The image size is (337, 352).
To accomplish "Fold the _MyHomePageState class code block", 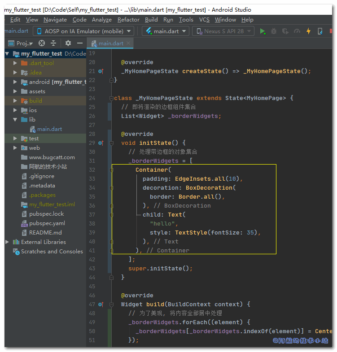I will tap(111, 98).
